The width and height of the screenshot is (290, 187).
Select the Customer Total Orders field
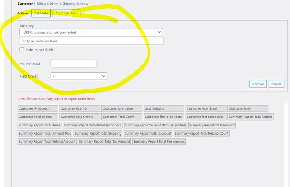click(38, 117)
